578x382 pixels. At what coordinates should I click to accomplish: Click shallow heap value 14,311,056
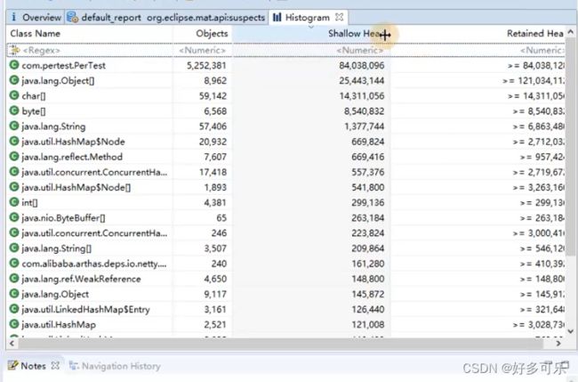point(362,96)
